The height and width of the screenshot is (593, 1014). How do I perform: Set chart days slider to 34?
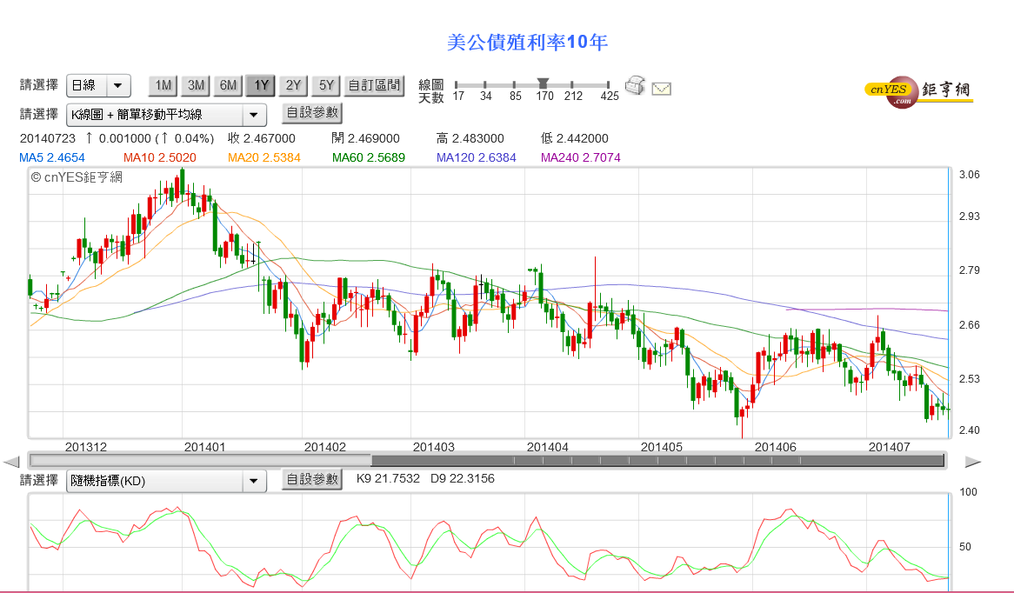click(x=485, y=84)
